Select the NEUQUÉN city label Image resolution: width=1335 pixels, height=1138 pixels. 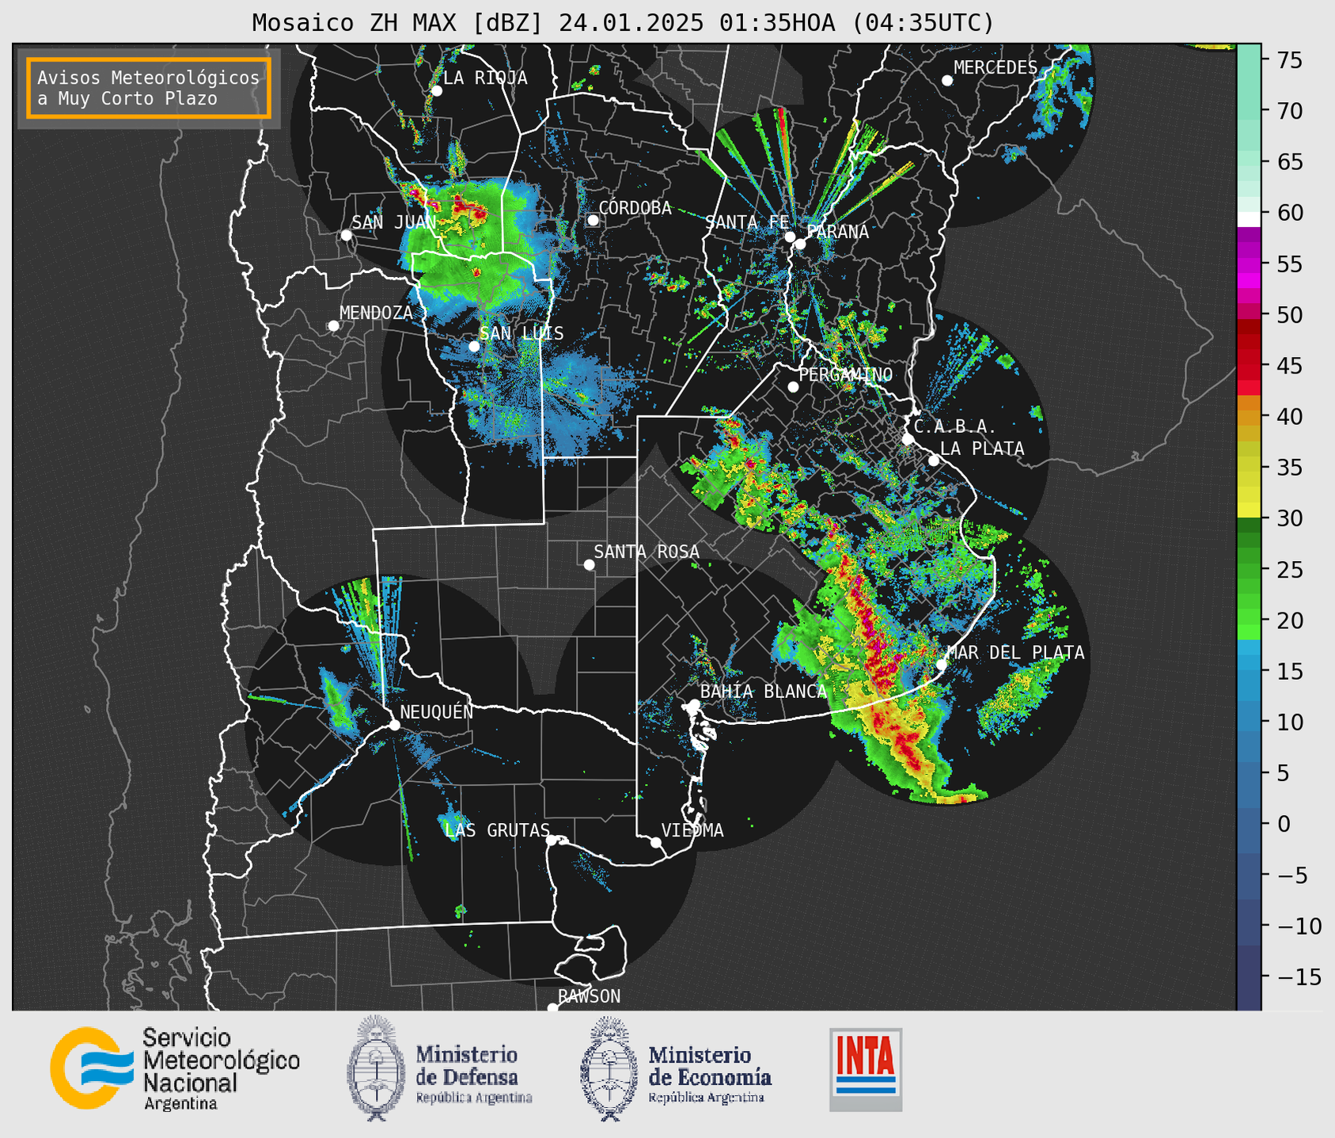436,711
